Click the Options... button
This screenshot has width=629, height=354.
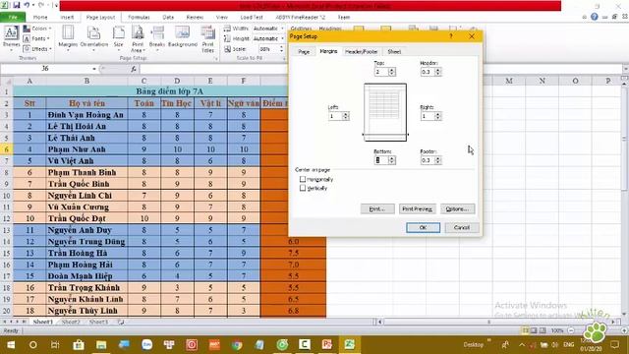457,208
